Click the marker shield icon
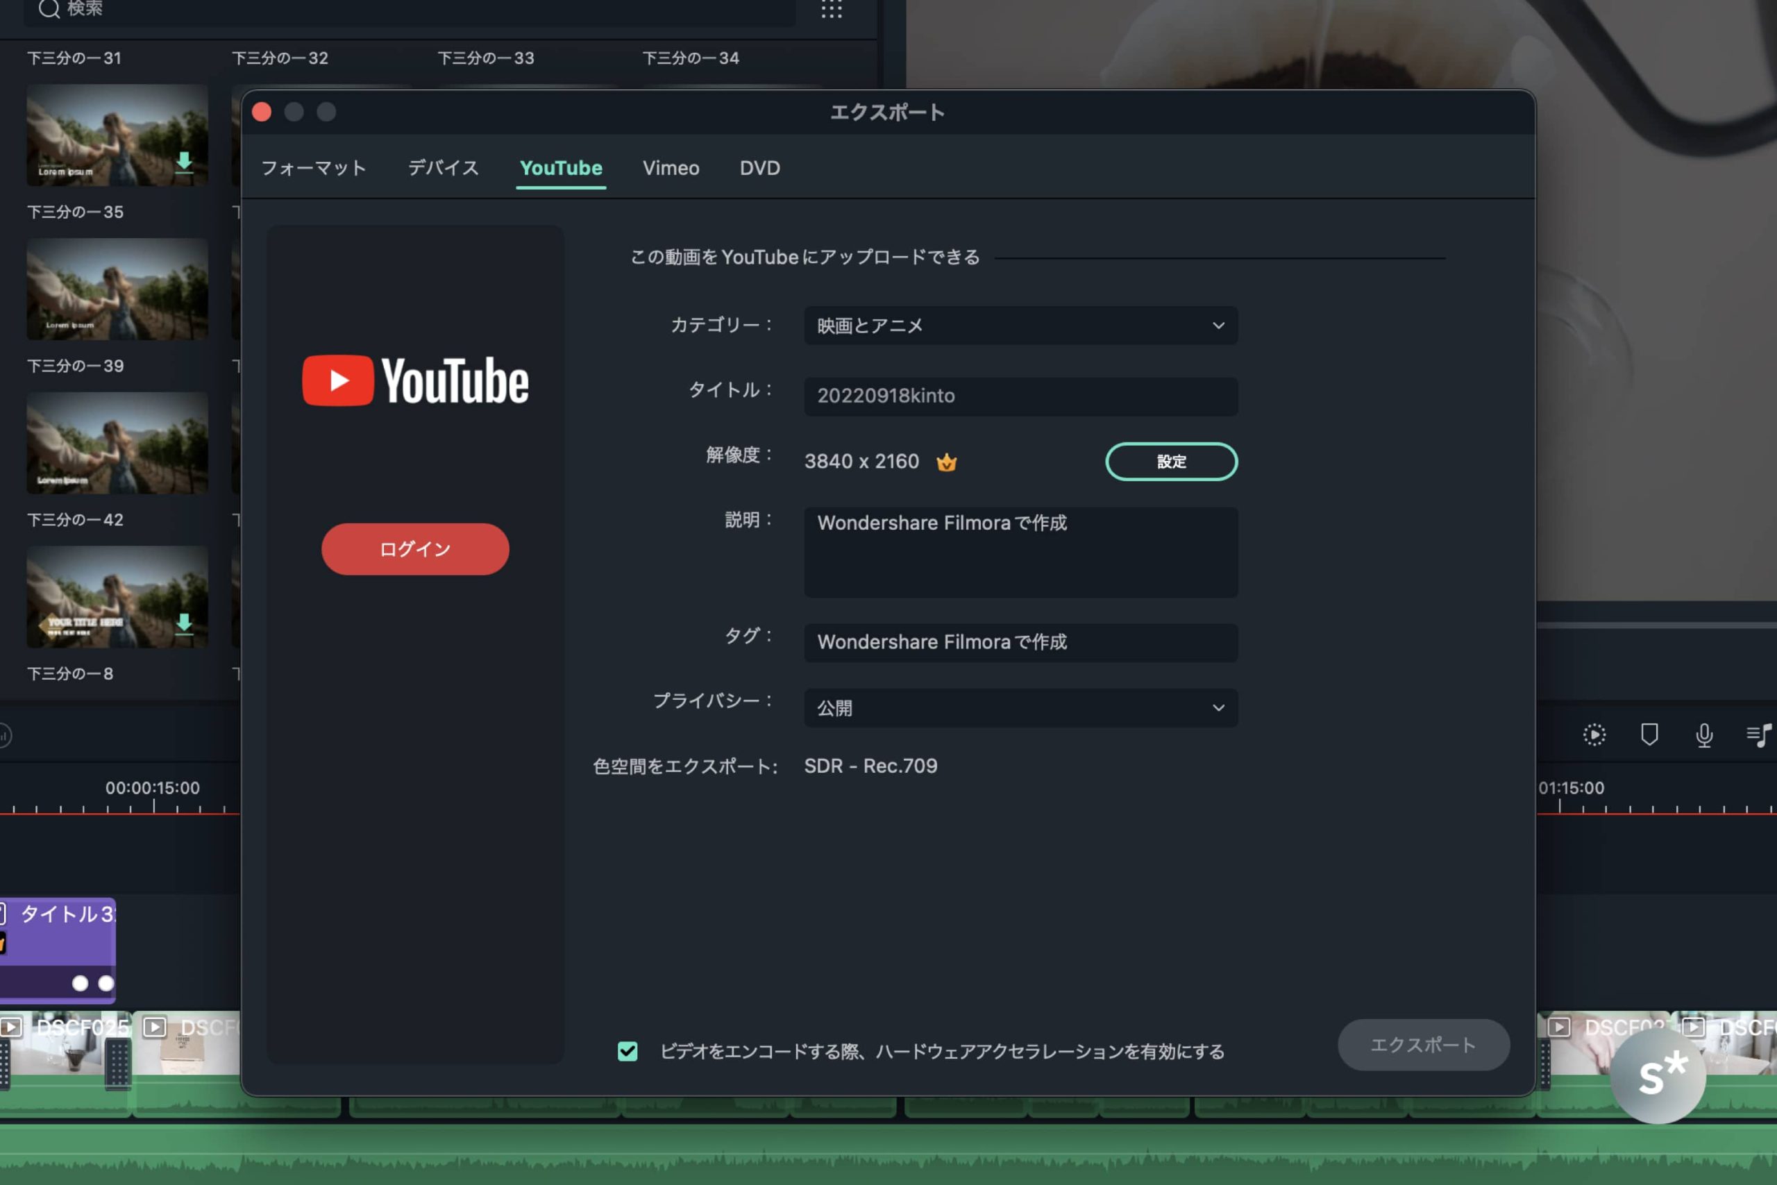The image size is (1777, 1185). [1649, 734]
